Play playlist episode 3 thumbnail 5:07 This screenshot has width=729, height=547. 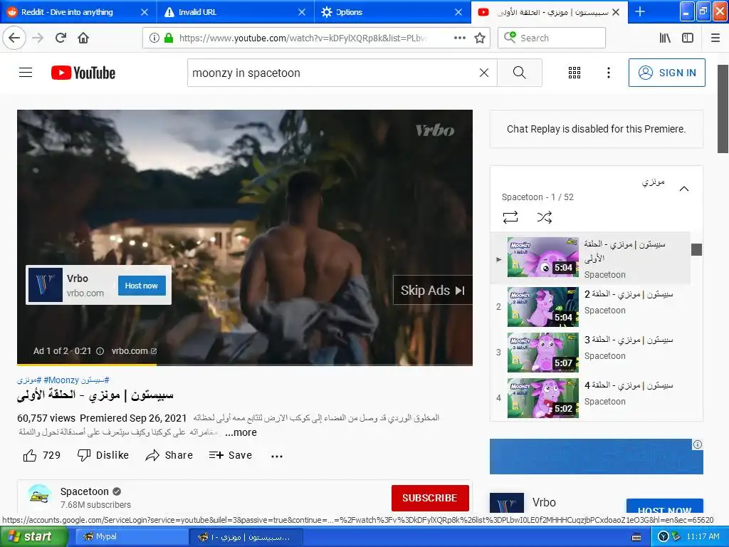point(543,353)
